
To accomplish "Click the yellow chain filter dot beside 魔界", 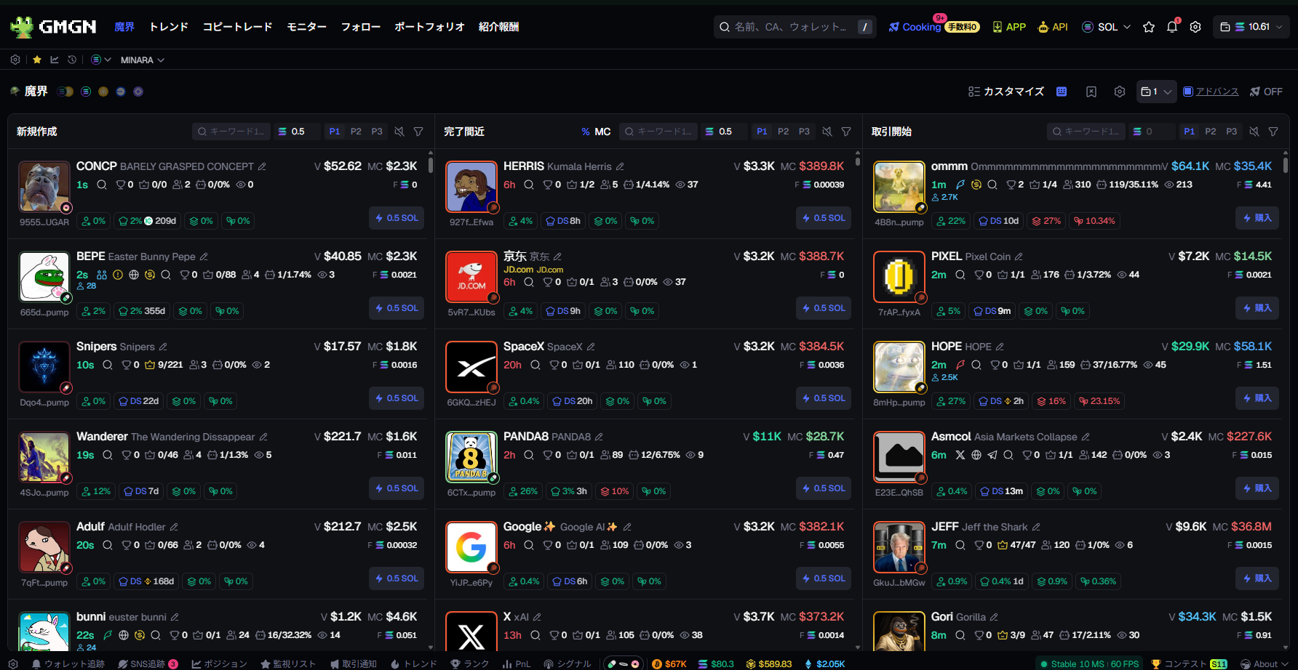I will tap(103, 92).
